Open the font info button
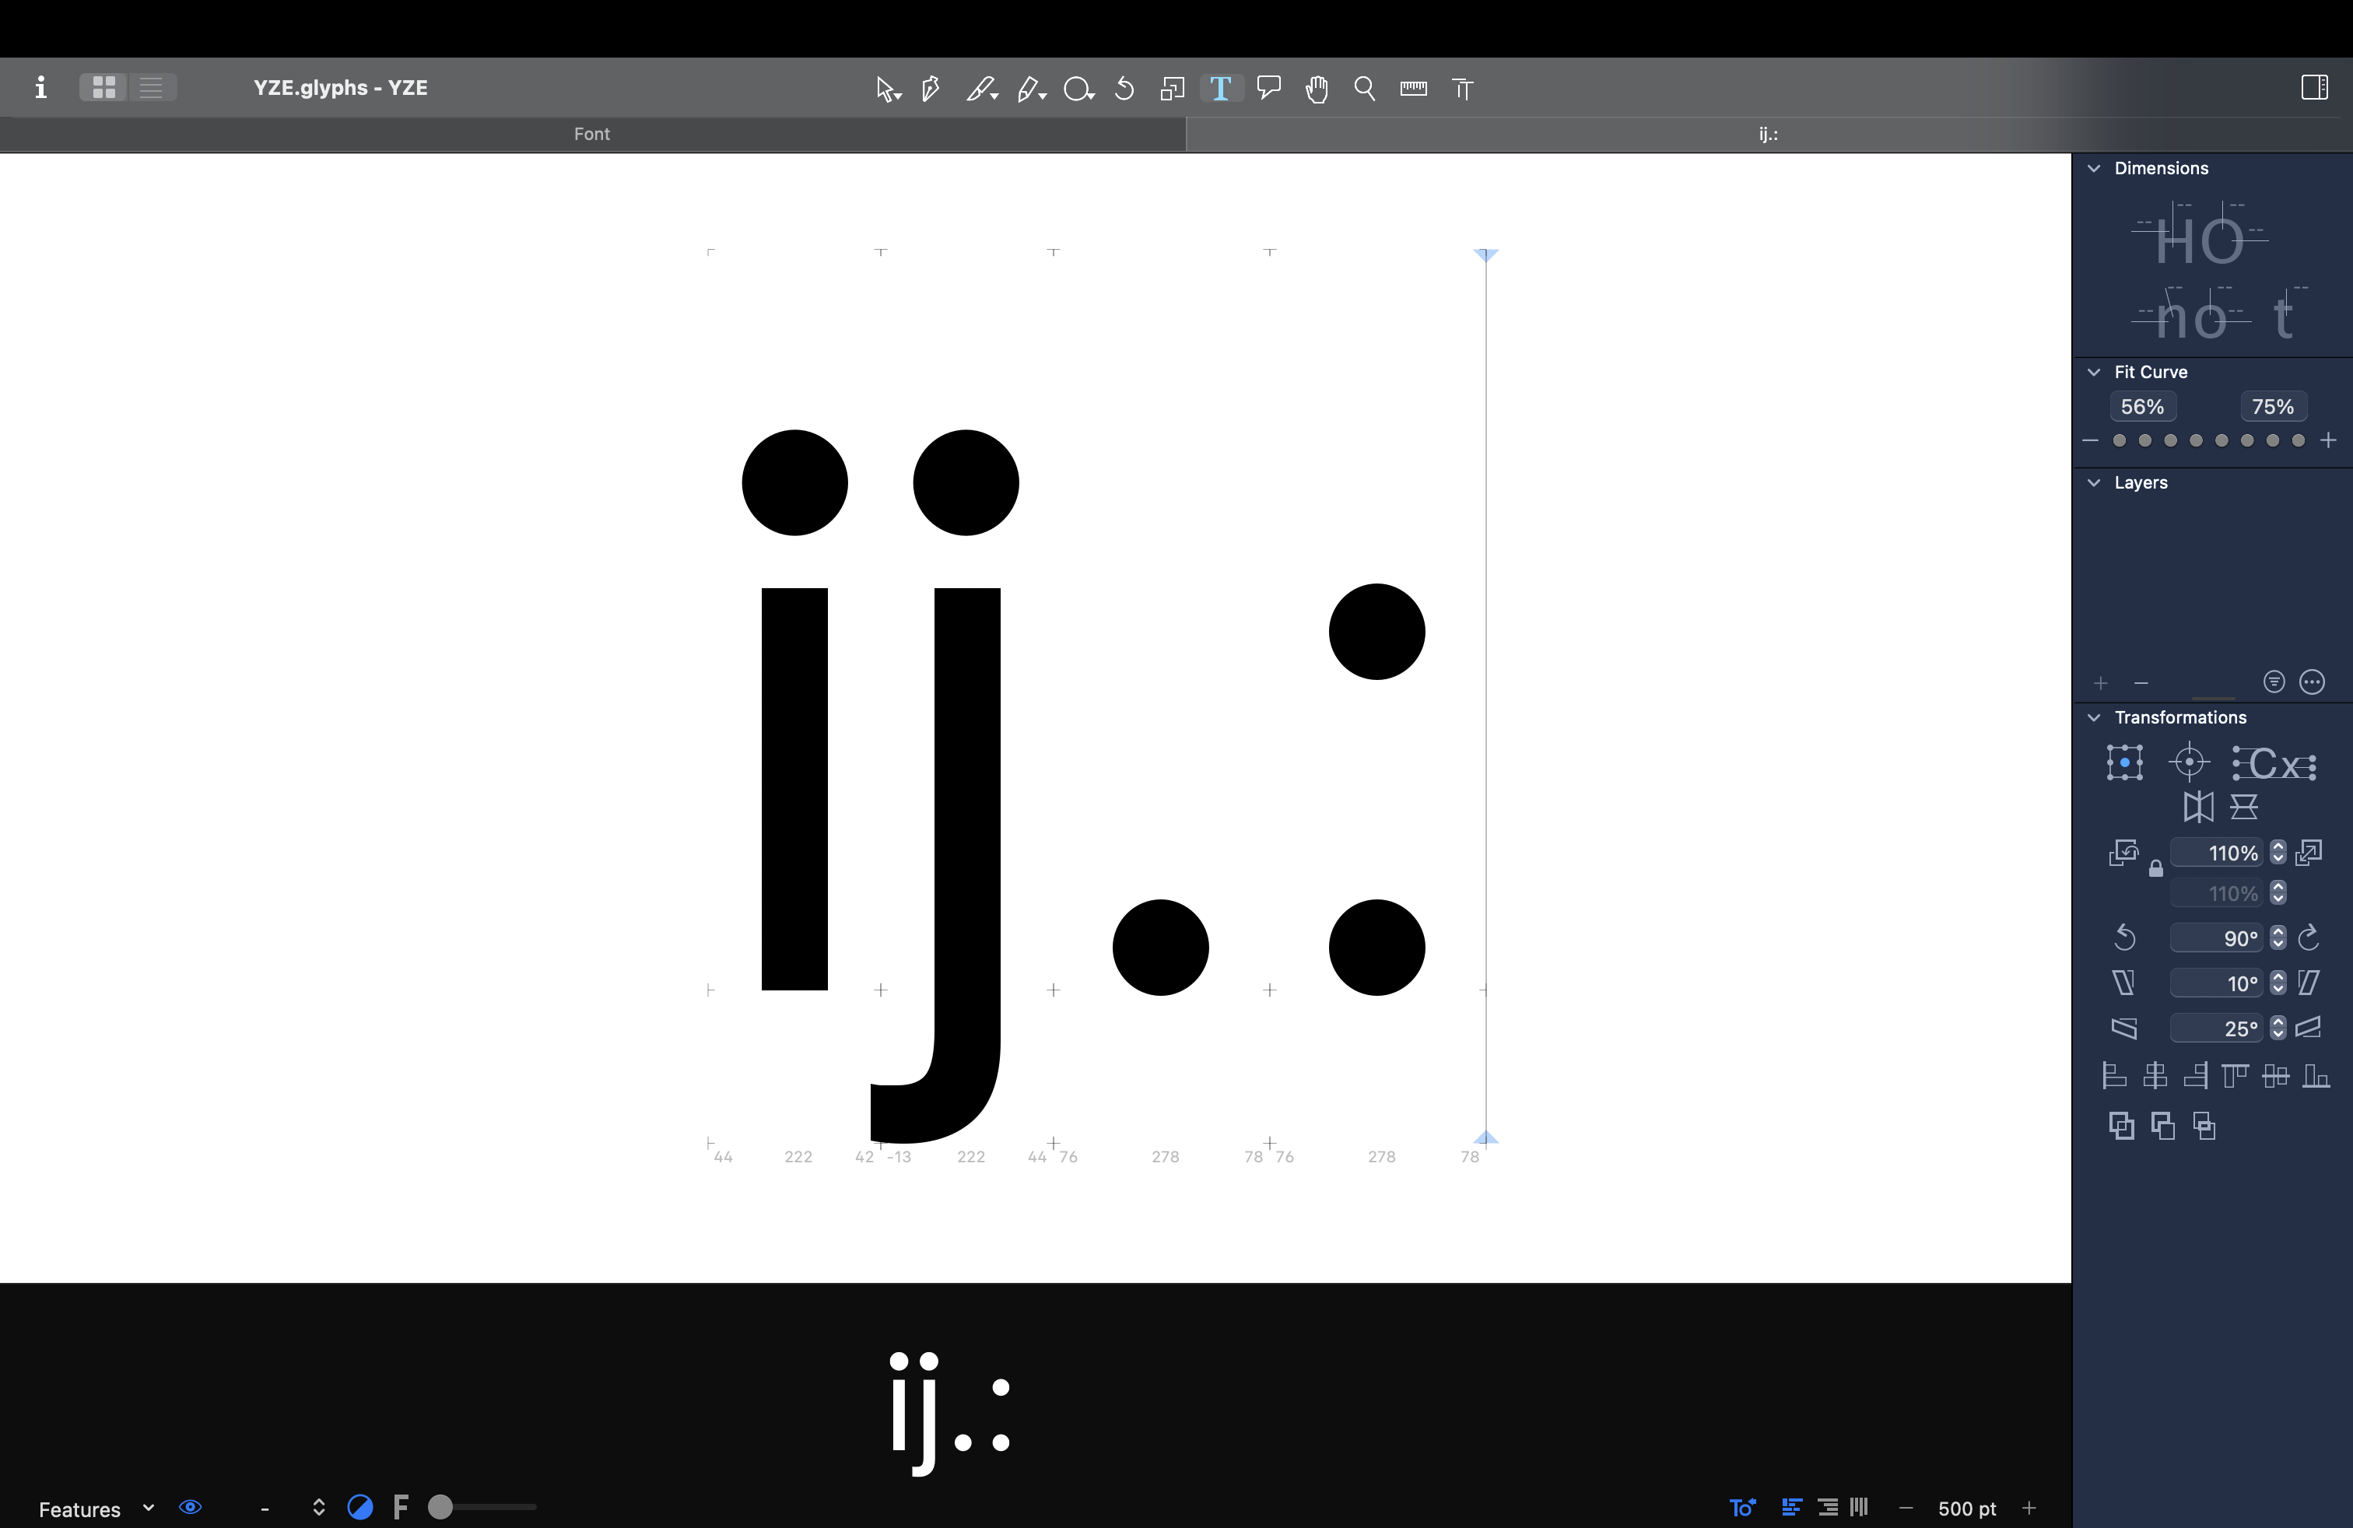 (40, 87)
